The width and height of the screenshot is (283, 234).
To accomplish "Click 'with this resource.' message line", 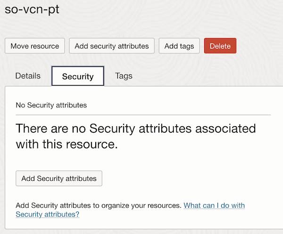I will 66,145.
